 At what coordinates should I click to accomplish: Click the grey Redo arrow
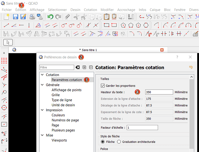[58, 17]
